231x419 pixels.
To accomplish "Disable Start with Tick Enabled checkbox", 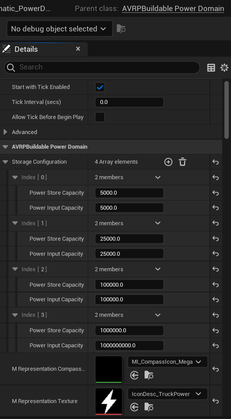I will (100, 87).
